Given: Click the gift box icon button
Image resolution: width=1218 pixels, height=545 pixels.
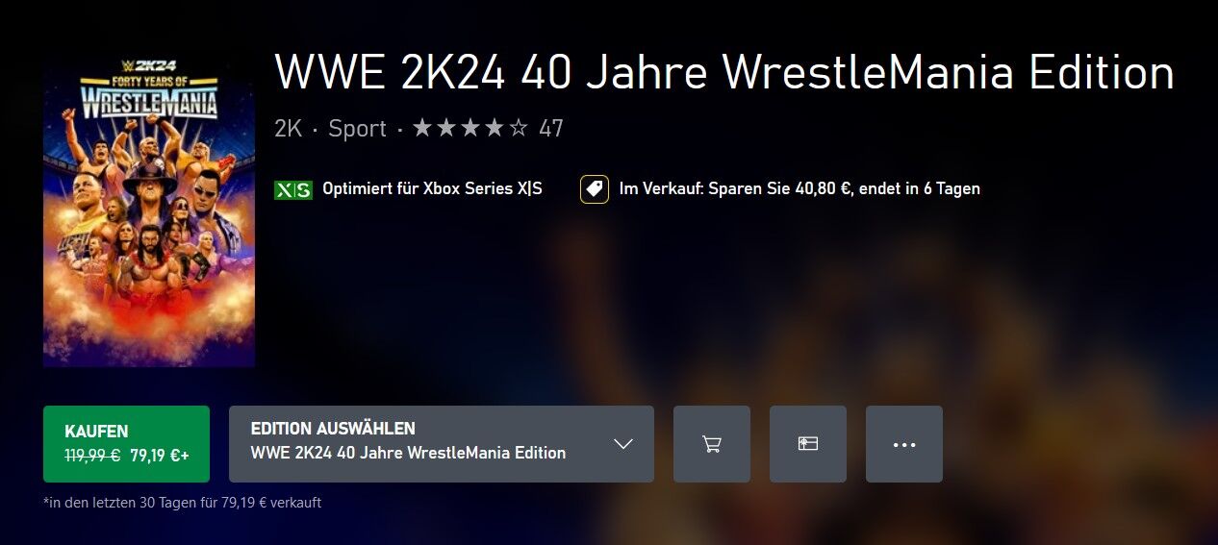Looking at the screenshot, I should 807,444.
